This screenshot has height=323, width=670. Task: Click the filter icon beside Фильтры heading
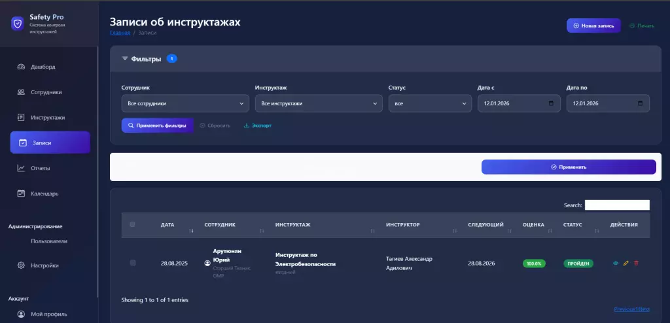pyautogui.click(x=125, y=59)
